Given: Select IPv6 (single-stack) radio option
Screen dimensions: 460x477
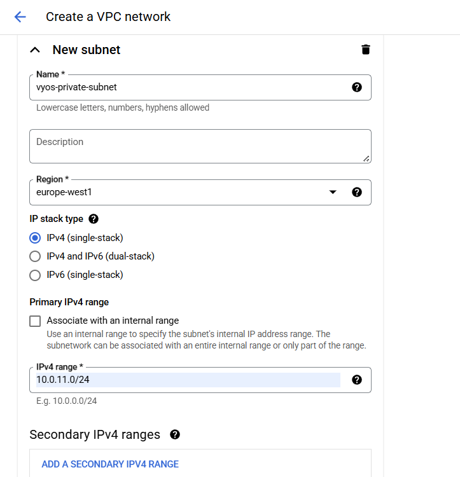Looking at the screenshot, I should pos(36,275).
